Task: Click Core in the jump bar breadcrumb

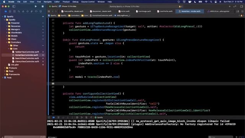Action: pos(85,15)
